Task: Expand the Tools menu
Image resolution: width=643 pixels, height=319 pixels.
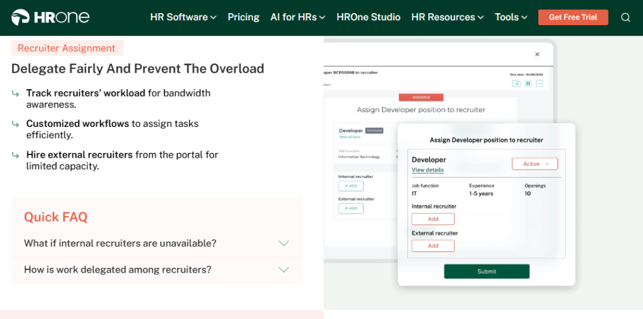Action: coord(511,17)
